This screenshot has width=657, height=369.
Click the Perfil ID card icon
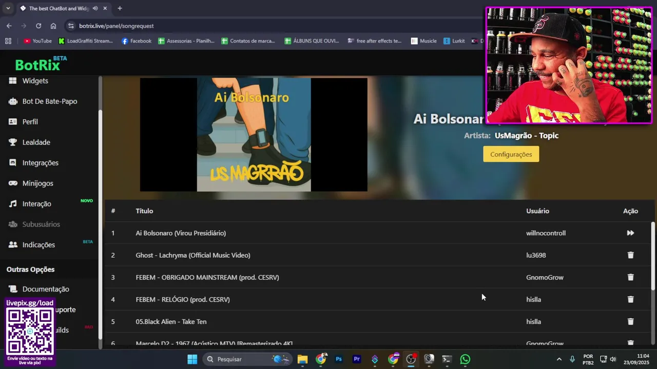click(x=12, y=122)
